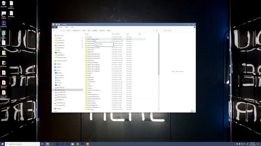Click 'This PC' in the address path
Image resolution: width=261 pixels, height=146 pixels.
click(69, 30)
